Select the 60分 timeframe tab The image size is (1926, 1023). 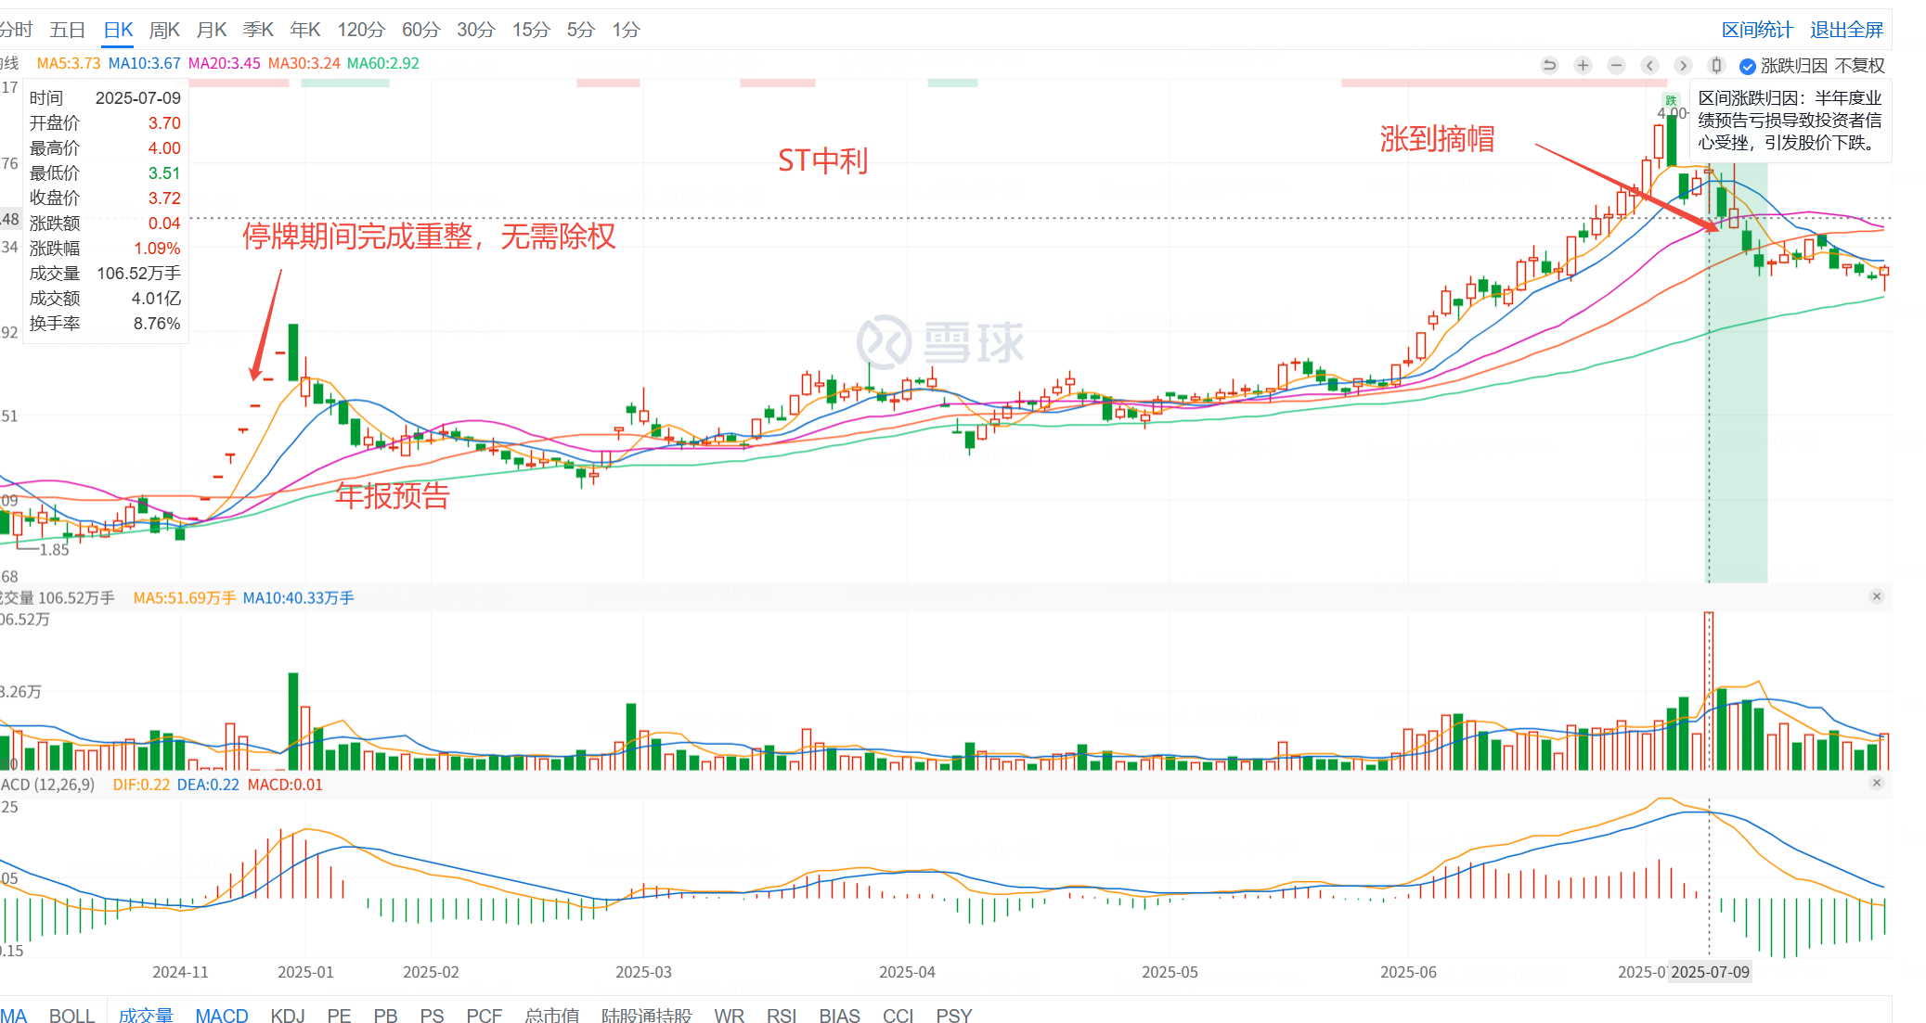[420, 30]
